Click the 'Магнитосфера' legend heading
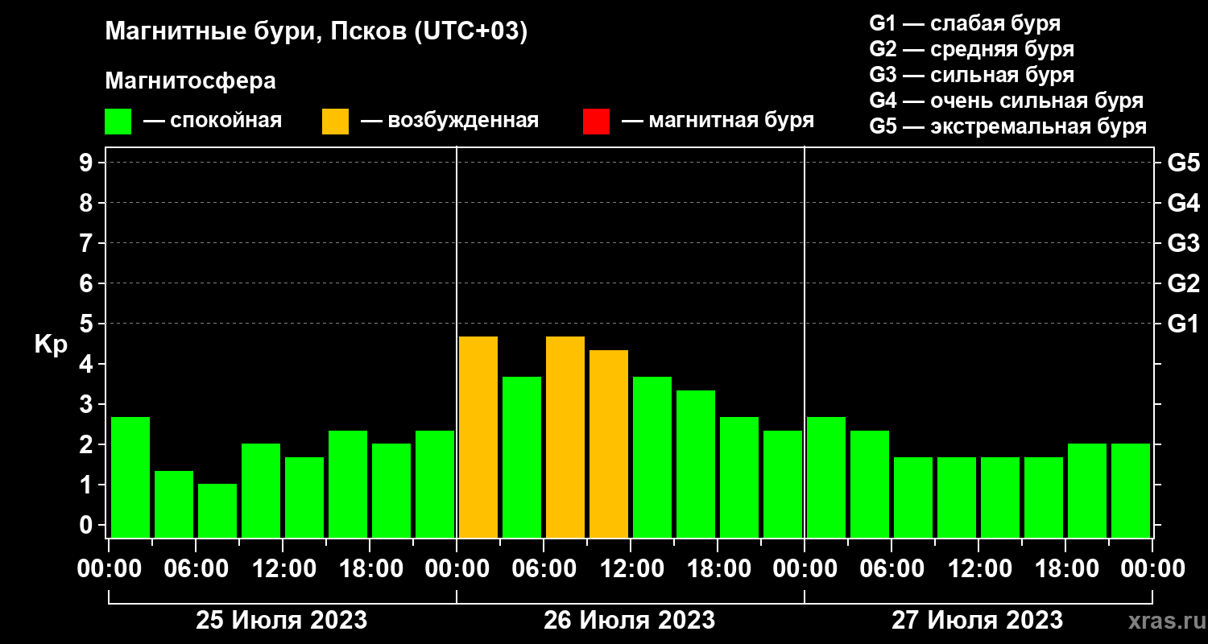This screenshot has height=644, width=1208. click(191, 81)
